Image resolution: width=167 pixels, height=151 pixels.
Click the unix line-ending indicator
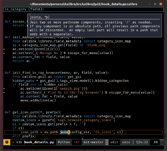click(126, 142)
